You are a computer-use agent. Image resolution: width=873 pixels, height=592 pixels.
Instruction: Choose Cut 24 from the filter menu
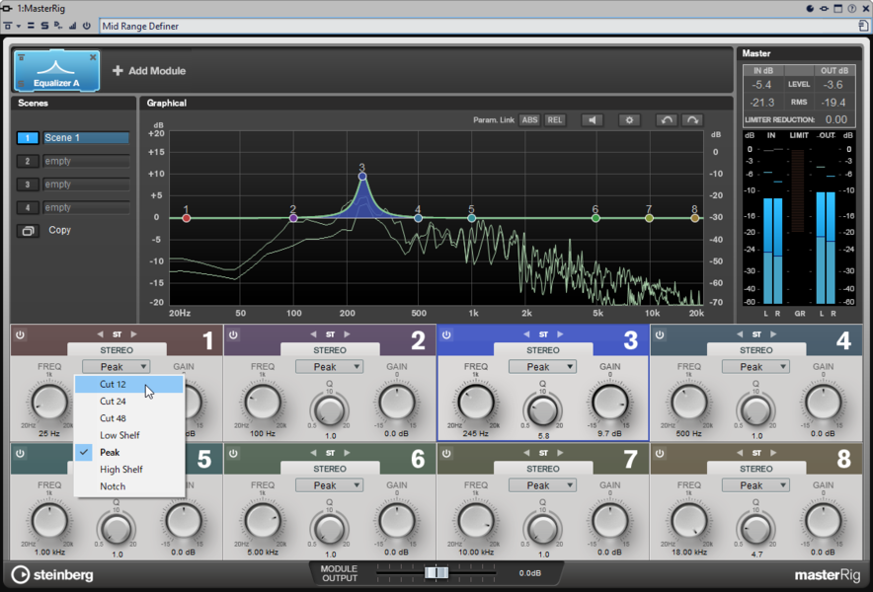tap(128, 402)
